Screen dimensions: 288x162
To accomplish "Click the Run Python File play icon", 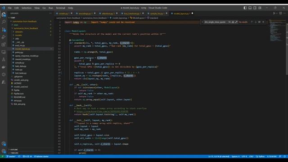I will pos(274,13).
